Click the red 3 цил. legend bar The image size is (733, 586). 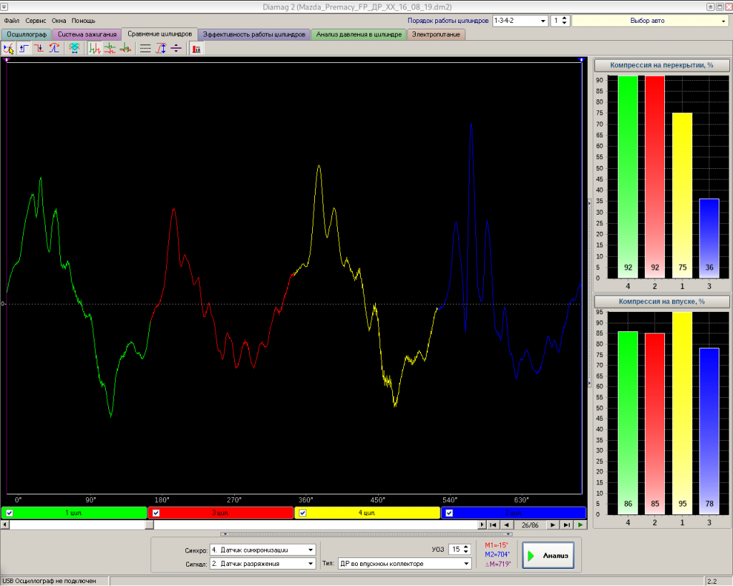pos(220,512)
